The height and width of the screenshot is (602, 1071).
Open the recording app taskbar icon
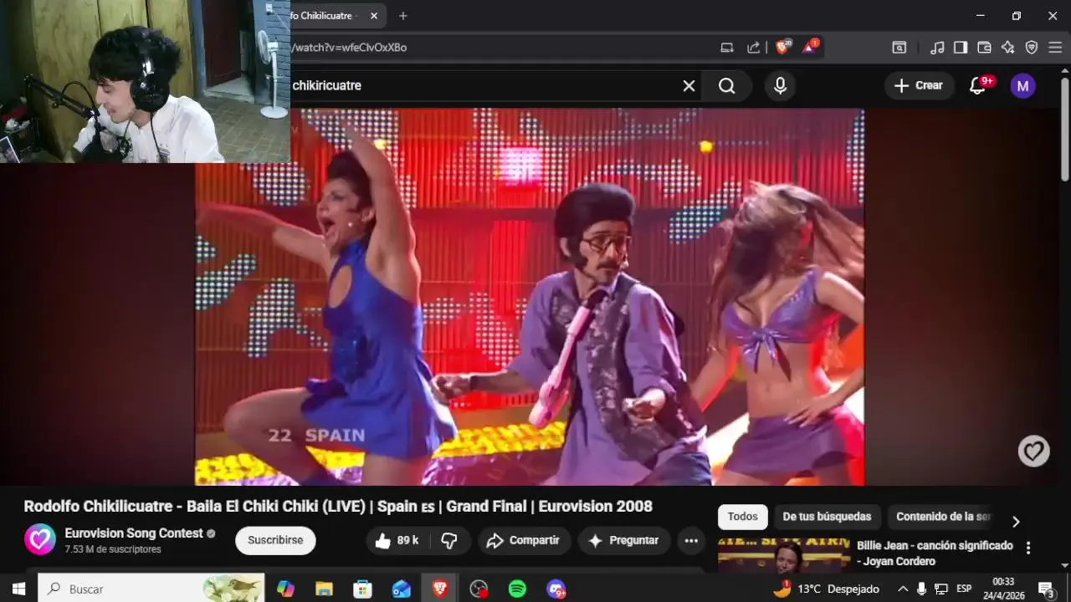pos(479,589)
